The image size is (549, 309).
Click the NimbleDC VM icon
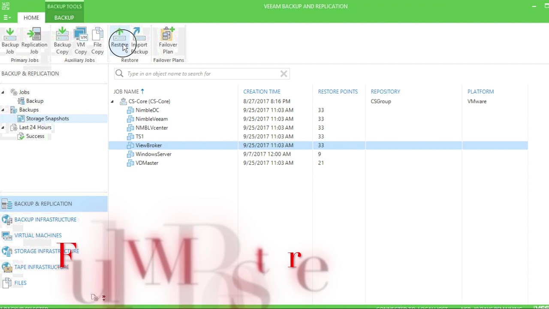[130, 110]
